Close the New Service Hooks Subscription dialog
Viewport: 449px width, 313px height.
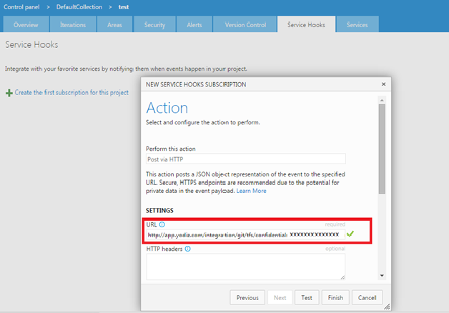click(383, 84)
